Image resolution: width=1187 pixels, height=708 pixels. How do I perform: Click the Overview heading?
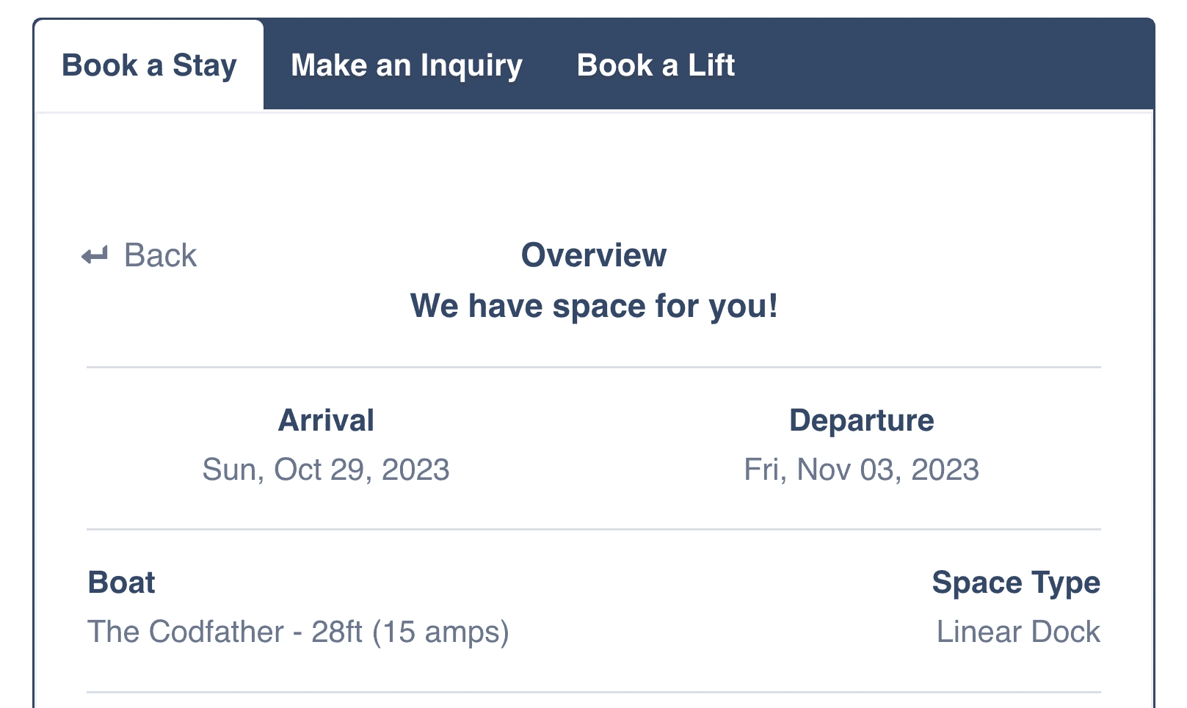(594, 255)
